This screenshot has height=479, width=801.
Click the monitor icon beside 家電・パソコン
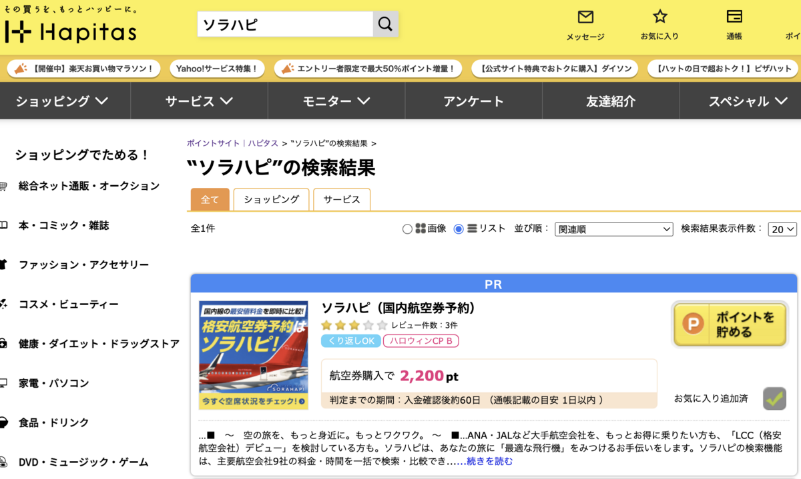point(5,383)
